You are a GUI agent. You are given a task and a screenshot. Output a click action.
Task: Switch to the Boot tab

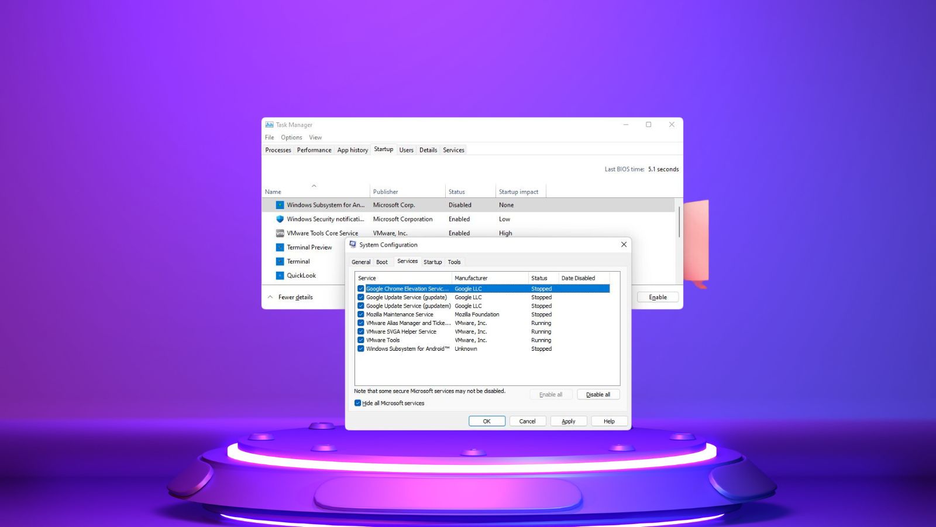[382, 262]
